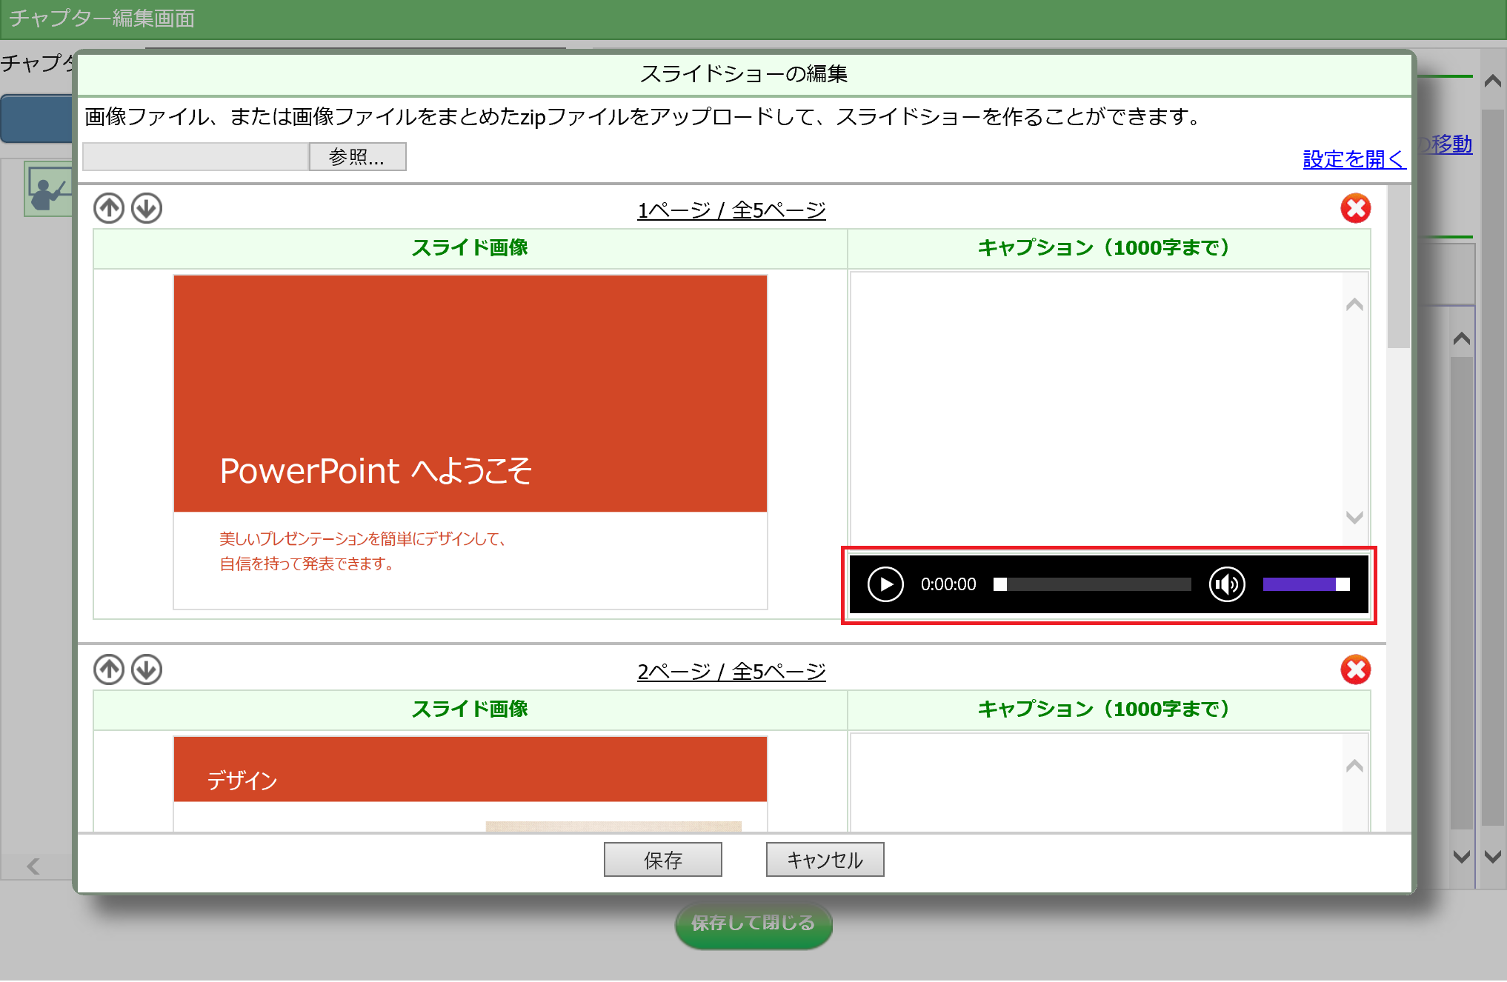Click the background panel's scroll-down chevron
This screenshot has width=1507, height=982.
(x=1462, y=857)
